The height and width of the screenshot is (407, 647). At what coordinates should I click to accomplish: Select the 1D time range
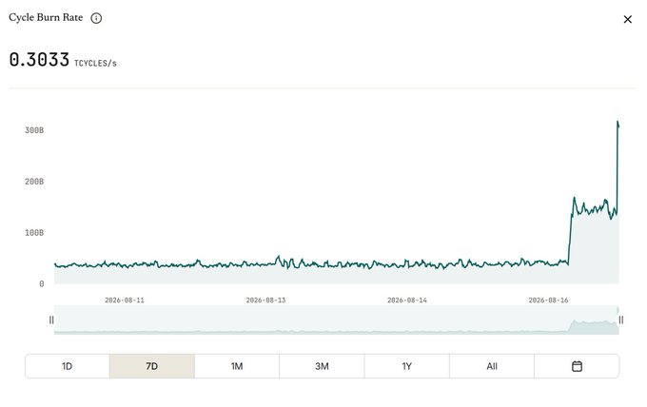(68, 366)
